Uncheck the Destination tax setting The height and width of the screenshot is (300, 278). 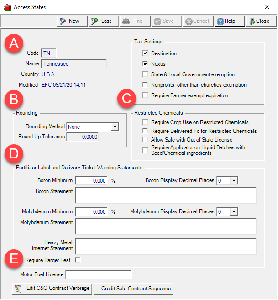point(145,53)
